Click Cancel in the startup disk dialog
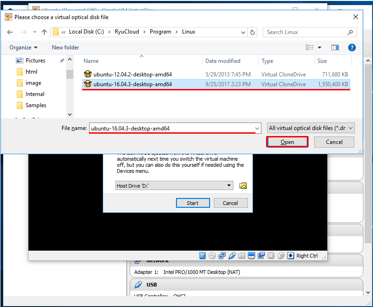The width and height of the screenshot is (373, 307). click(230, 203)
